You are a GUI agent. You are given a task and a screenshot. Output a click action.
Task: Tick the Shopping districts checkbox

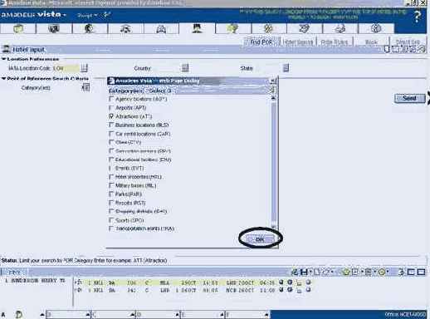(111, 211)
